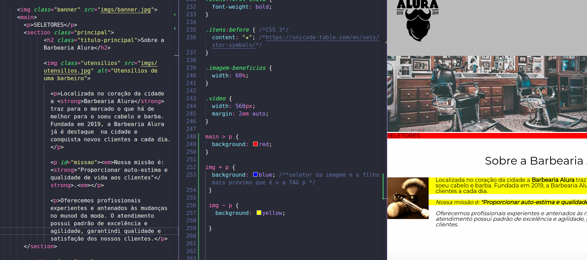Place cursor on '.itens:before {' selector

[x=230, y=30]
